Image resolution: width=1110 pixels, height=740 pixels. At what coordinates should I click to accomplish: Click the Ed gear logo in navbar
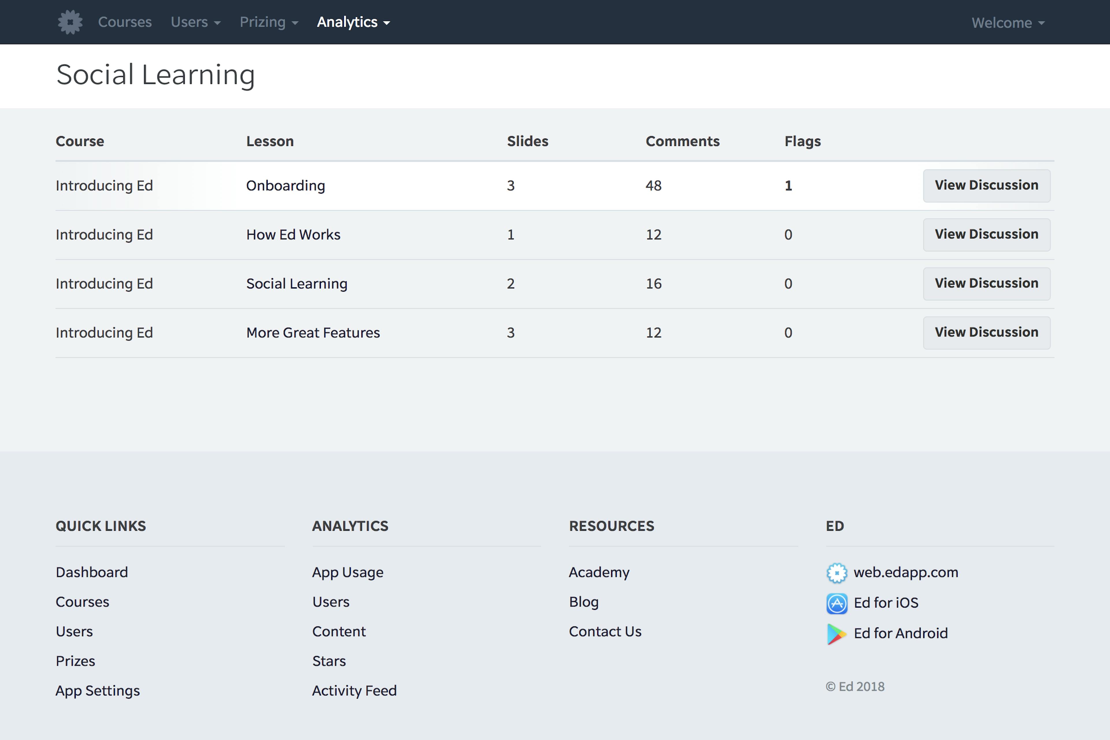coord(70,22)
